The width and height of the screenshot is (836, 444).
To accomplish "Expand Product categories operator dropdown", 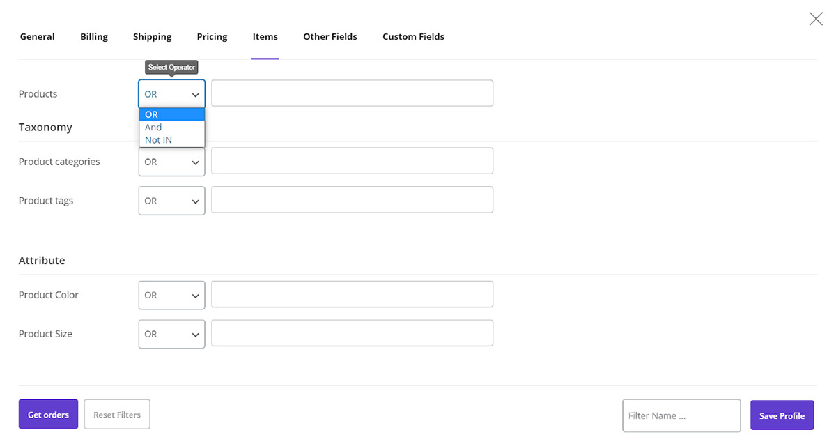I will tap(171, 162).
